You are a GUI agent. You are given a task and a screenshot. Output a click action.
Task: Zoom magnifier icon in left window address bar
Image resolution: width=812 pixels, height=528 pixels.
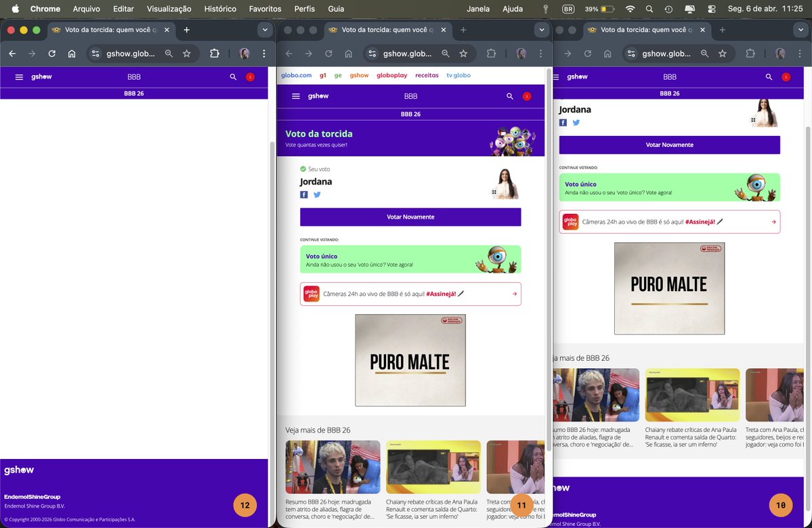coord(169,53)
